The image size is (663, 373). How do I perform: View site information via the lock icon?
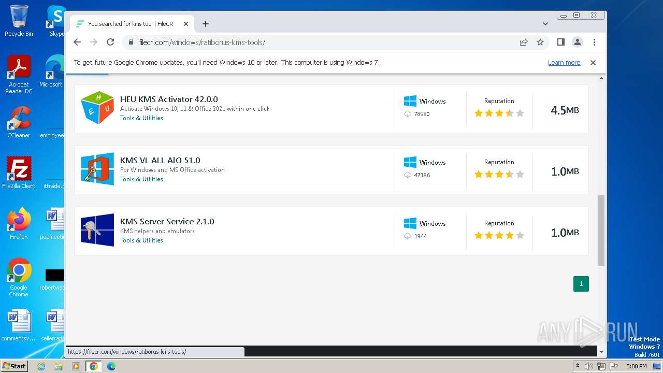131,42
